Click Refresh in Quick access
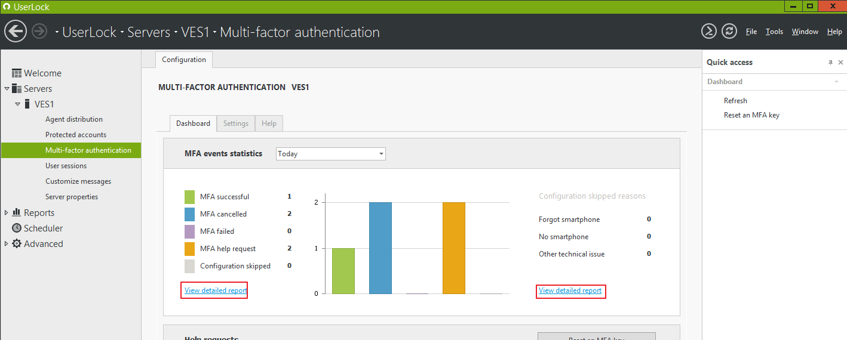Viewport: 847px width, 340px height. (735, 101)
